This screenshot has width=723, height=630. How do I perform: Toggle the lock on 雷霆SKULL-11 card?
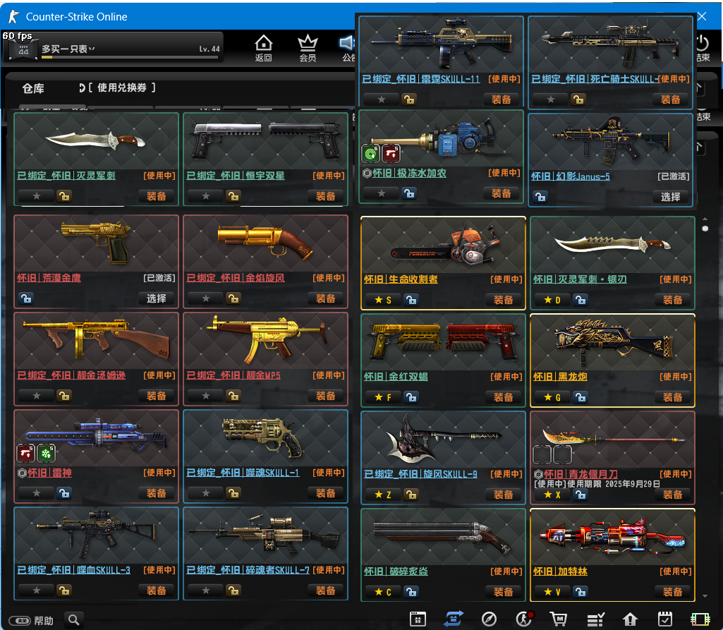click(x=409, y=99)
